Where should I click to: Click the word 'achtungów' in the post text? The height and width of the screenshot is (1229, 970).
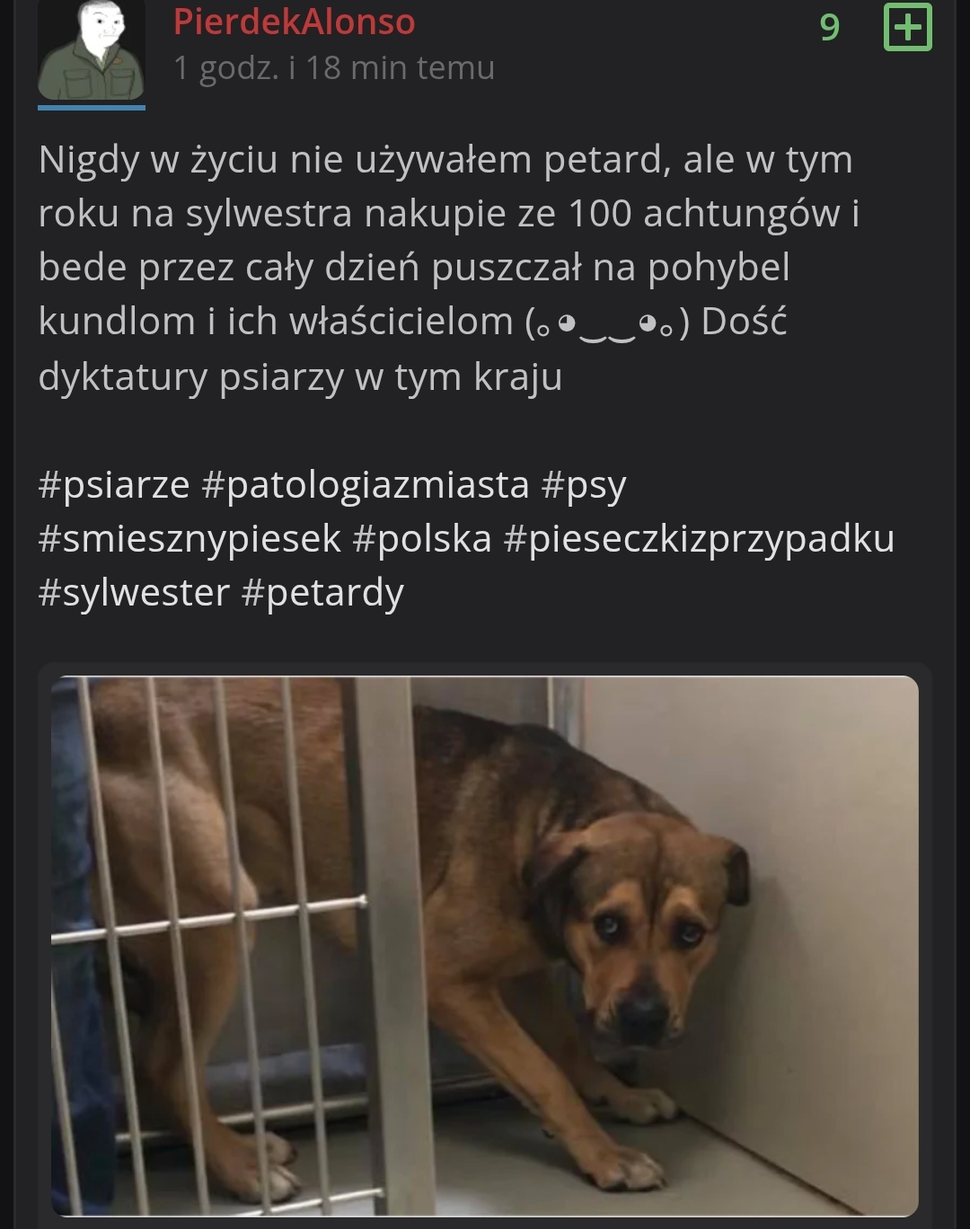(x=742, y=214)
